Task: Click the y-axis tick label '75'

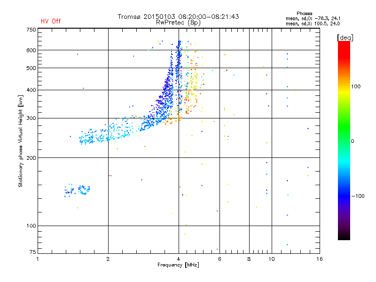Action: pyautogui.click(x=33, y=252)
